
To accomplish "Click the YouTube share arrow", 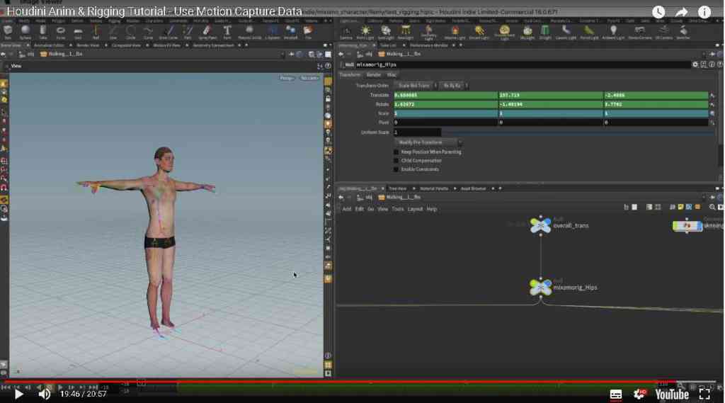I will point(682,12).
